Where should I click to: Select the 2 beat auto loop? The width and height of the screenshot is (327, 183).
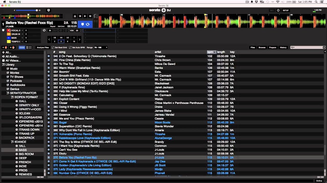(54, 41)
